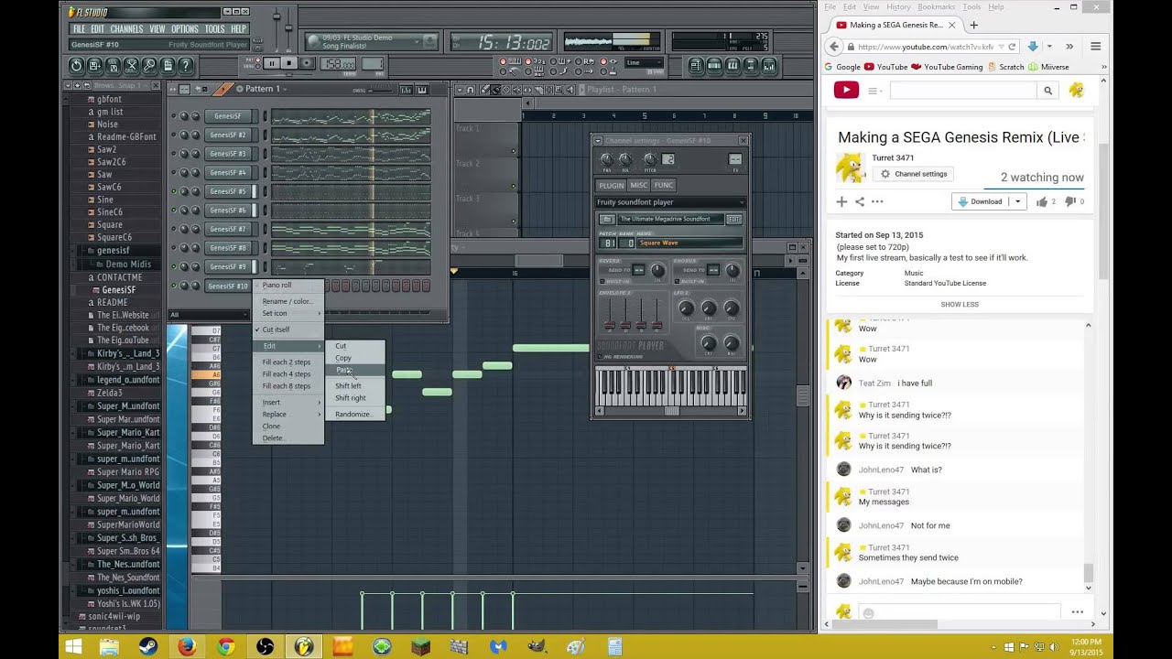The image size is (1172, 659).
Task: Expand the Replace submenu in context menu
Action: 288,415
